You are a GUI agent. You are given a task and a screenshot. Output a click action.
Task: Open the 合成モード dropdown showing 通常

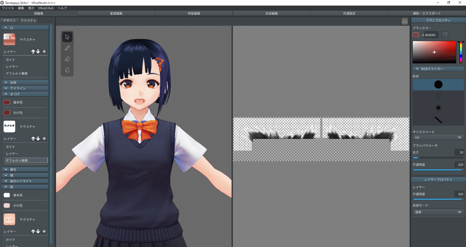tap(438, 212)
